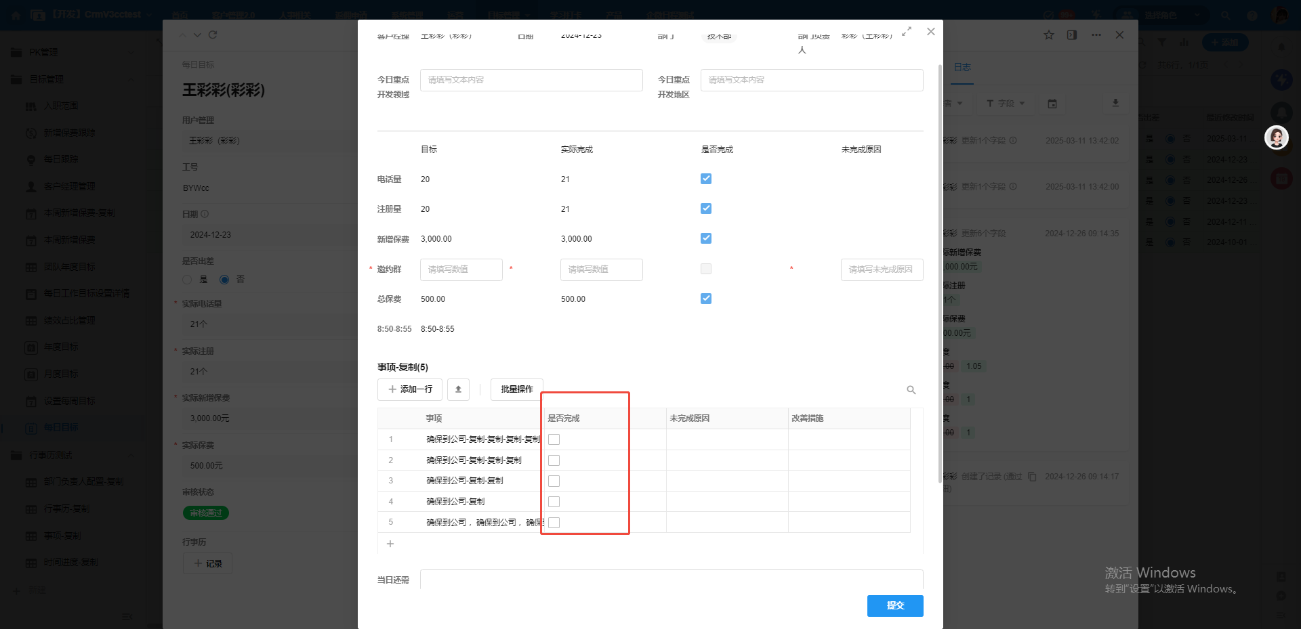Open the 字段 filter dropdown

coord(1005,103)
